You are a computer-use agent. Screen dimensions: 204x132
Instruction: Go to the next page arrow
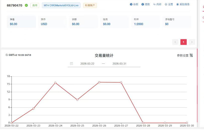192,42
